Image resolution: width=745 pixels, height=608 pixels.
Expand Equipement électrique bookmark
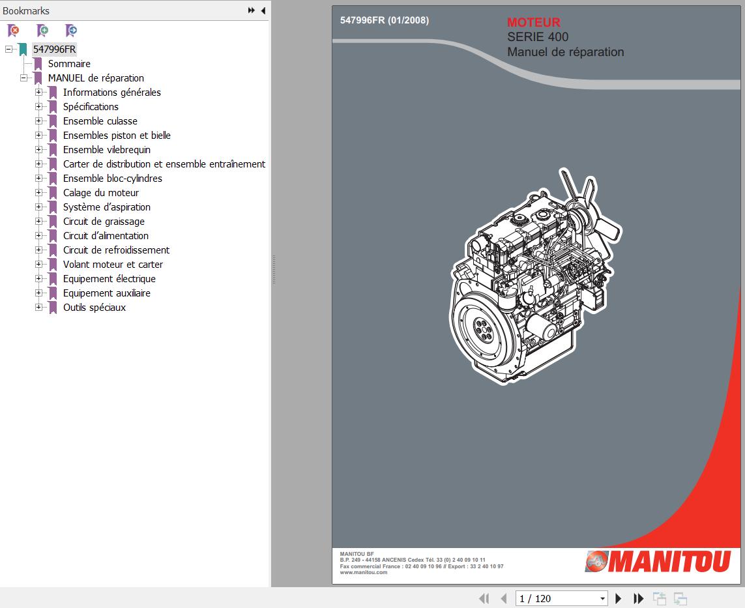[x=38, y=279]
